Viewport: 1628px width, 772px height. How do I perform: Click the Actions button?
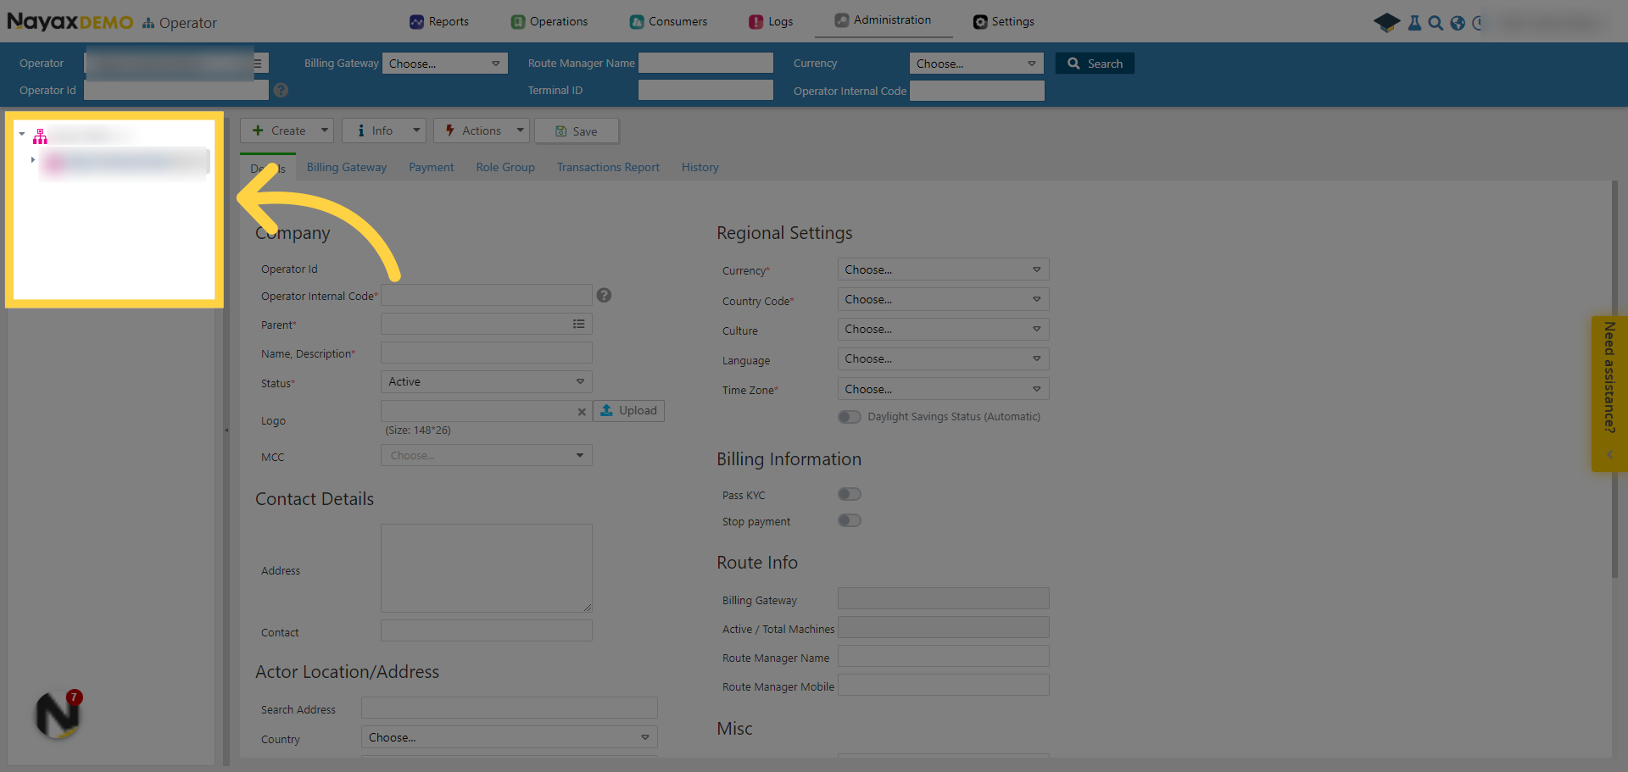[473, 131]
